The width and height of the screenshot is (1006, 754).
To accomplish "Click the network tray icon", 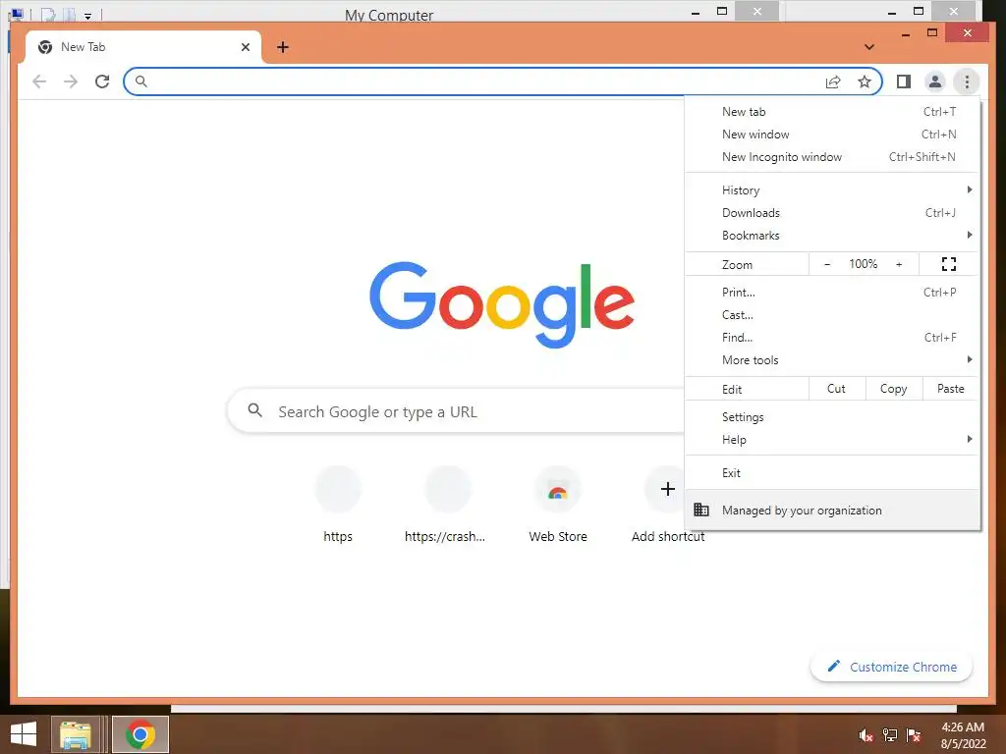I will [x=890, y=735].
